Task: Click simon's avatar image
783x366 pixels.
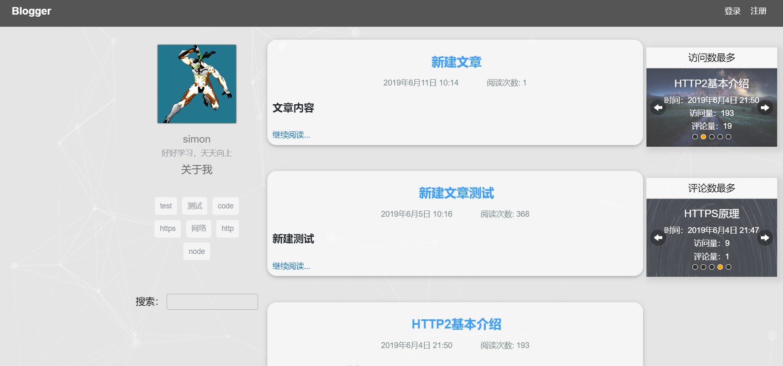Action: (197, 84)
